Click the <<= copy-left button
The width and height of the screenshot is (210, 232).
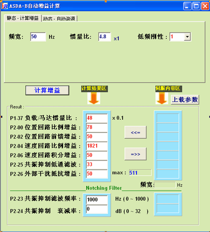click(136, 132)
